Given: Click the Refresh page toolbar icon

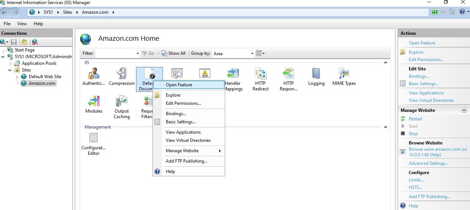Looking at the screenshot, I should 434,12.
